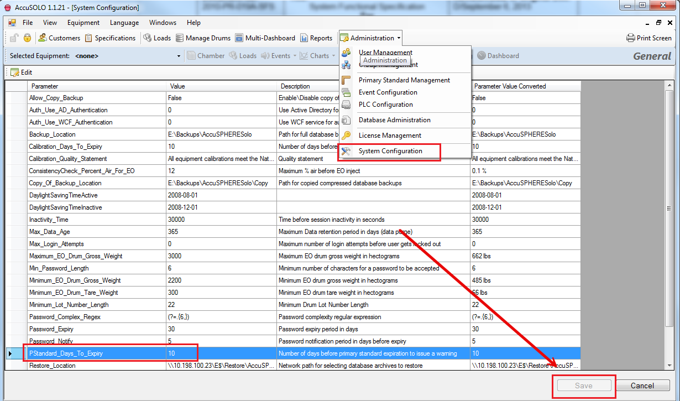This screenshot has width=680, height=401.
Task: Expand the Events dropdown arrow
Action: [x=295, y=56]
